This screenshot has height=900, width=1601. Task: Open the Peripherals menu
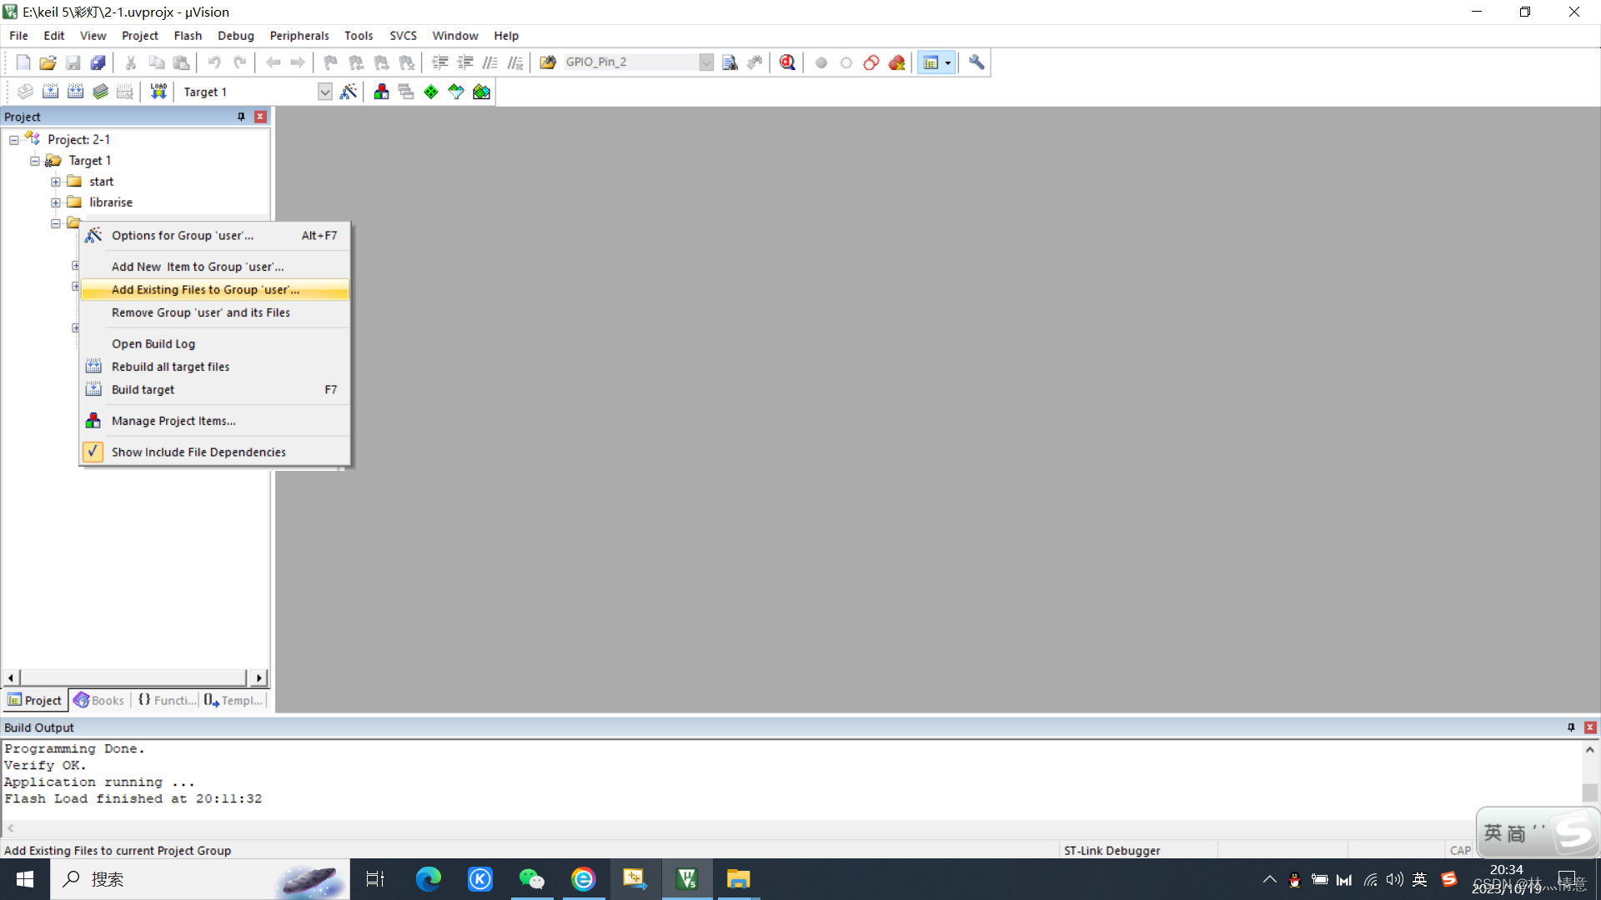pyautogui.click(x=299, y=36)
